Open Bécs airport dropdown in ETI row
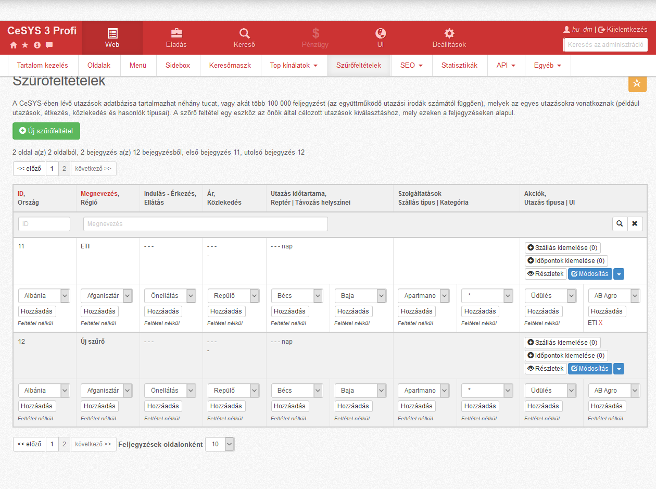656x489 pixels. tap(297, 296)
